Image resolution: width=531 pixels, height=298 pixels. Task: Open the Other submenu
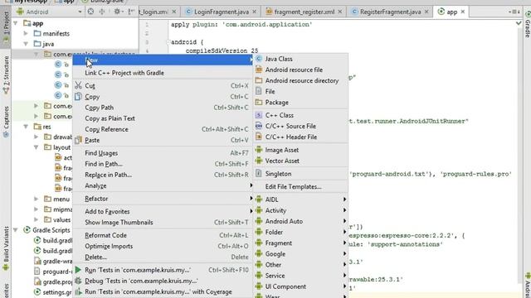click(300, 265)
